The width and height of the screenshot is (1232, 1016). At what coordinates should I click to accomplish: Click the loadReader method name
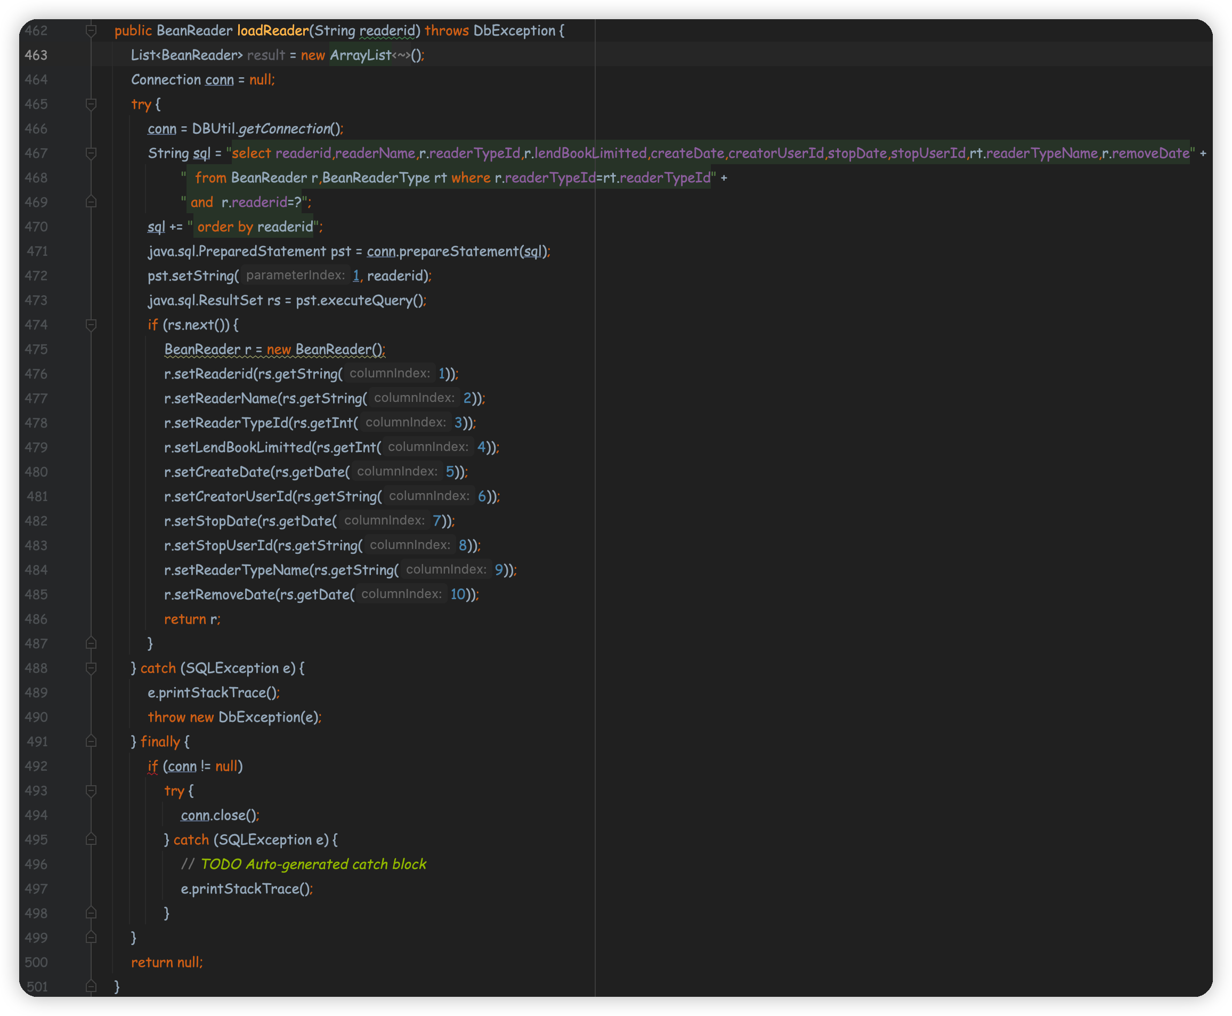click(273, 30)
